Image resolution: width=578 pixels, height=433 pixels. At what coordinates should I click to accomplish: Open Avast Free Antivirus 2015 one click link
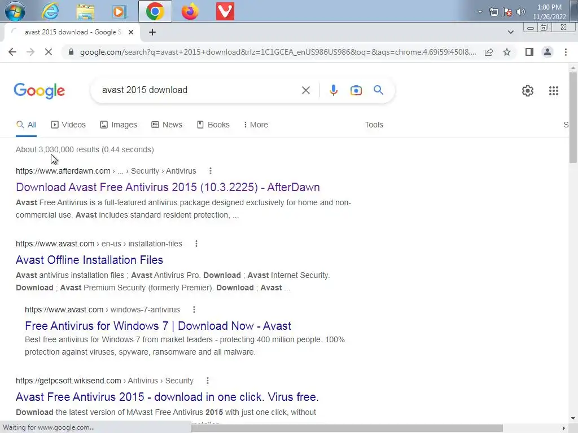tap(167, 397)
